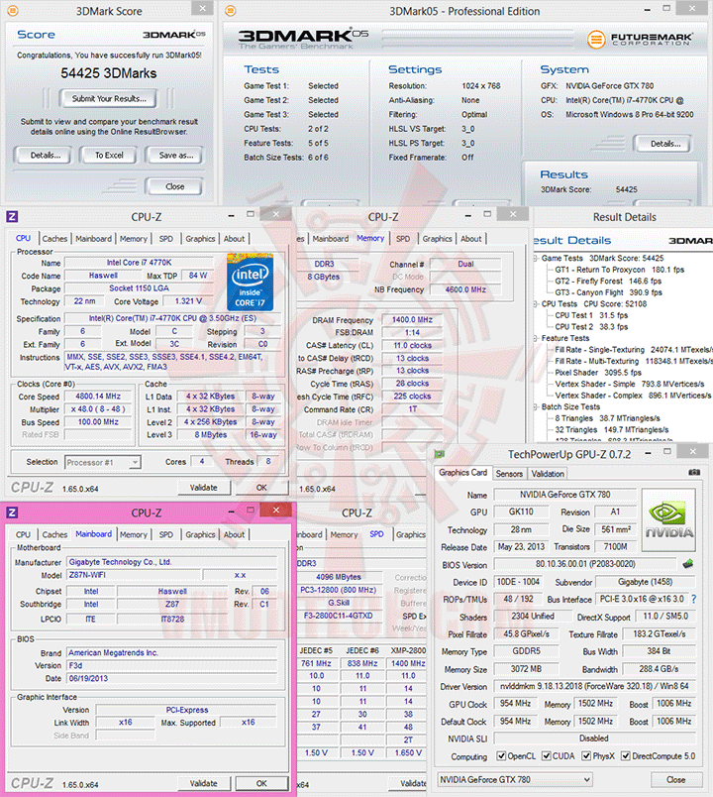Click OK in the top-left CPU-Z window
Image resolution: width=713 pixels, height=797 pixels.
click(261, 488)
